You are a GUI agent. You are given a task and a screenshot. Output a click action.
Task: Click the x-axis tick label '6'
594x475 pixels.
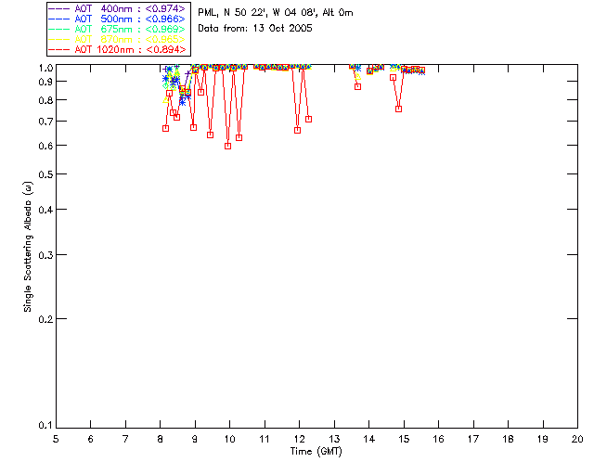(x=91, y=439)
